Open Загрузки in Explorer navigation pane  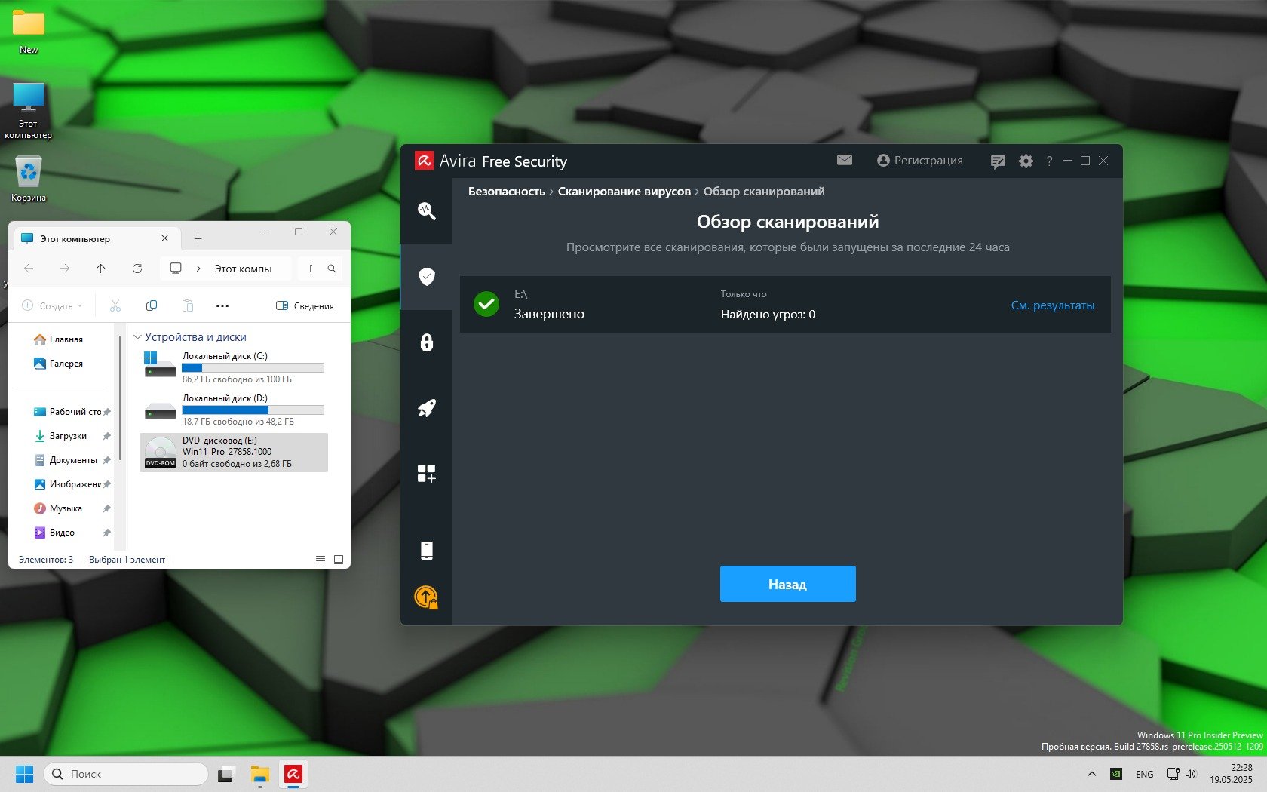pos(62,436)
